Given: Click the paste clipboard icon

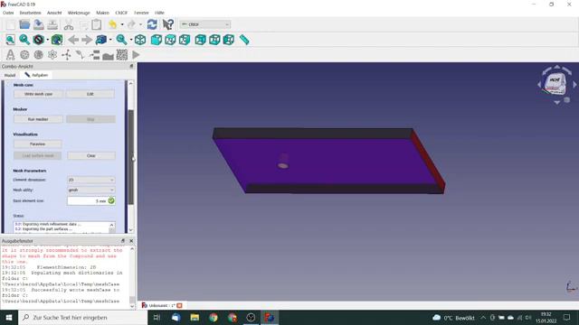Looking at the screenshot, I should (x=97, y=24).
